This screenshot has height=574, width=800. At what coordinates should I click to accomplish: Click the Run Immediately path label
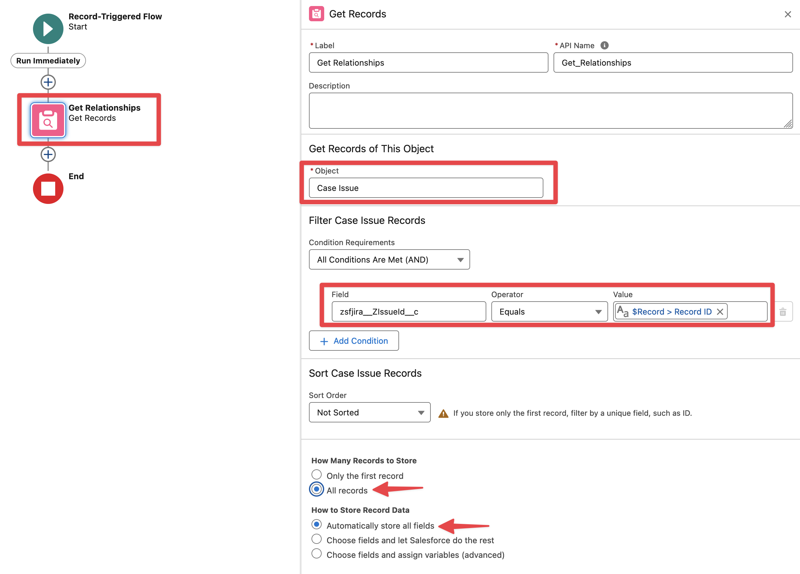coord(48,61)
